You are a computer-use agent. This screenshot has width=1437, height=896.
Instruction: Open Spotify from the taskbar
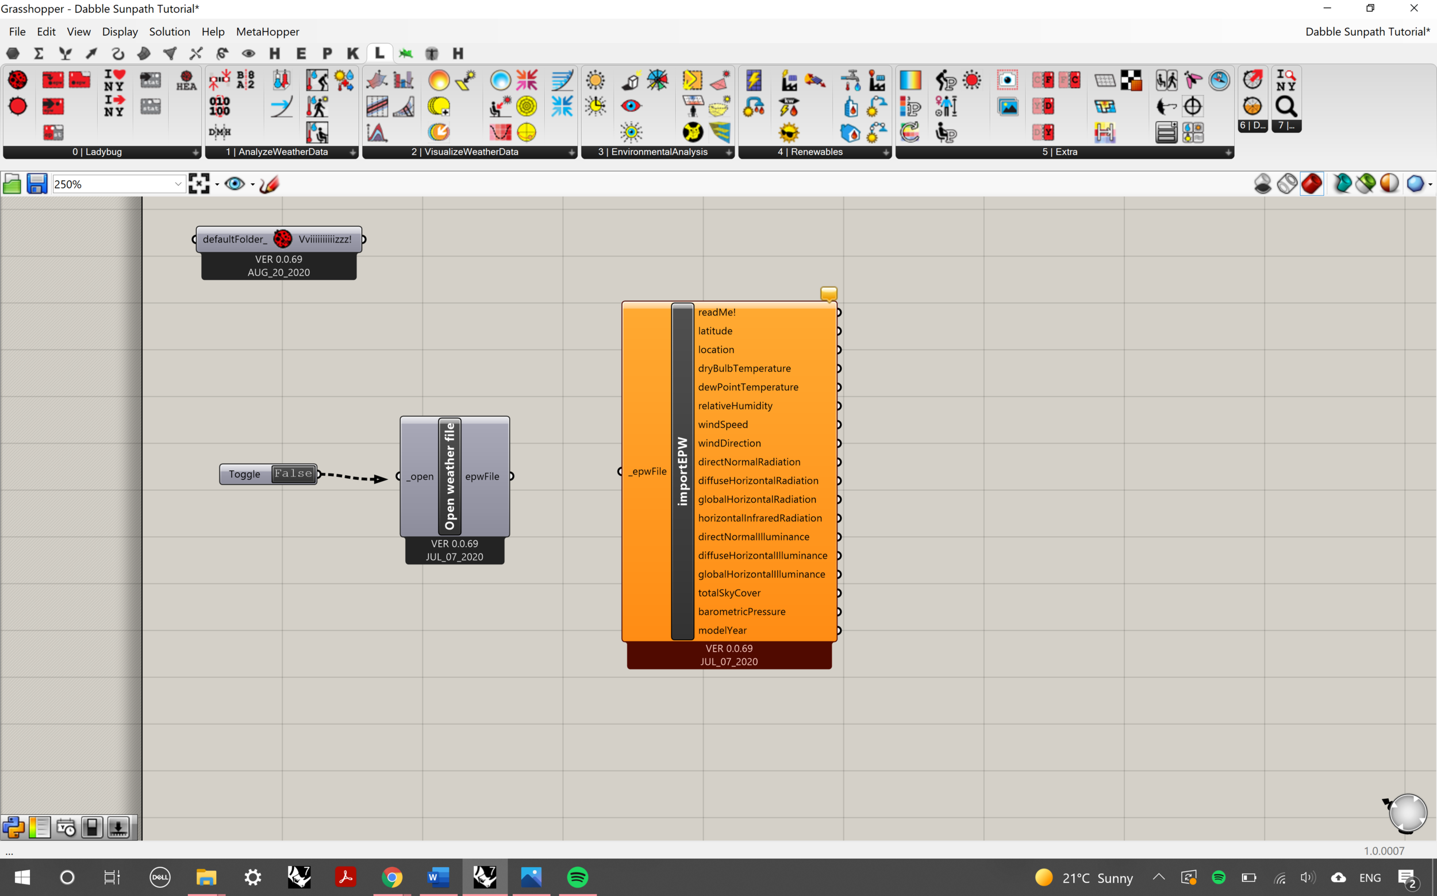tap(577, 877)
